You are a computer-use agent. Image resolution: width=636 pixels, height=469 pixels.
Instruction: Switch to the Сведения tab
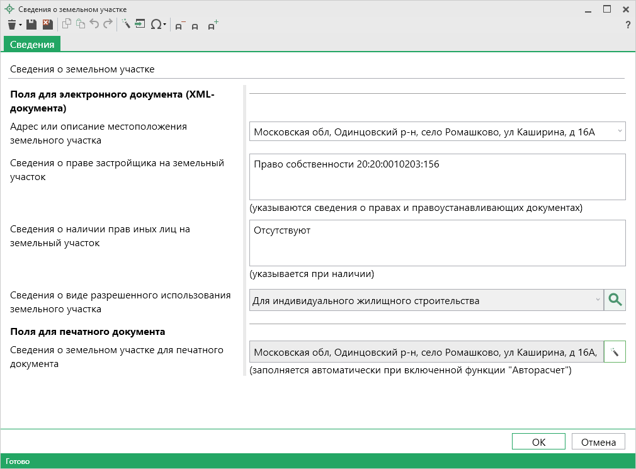32,44
